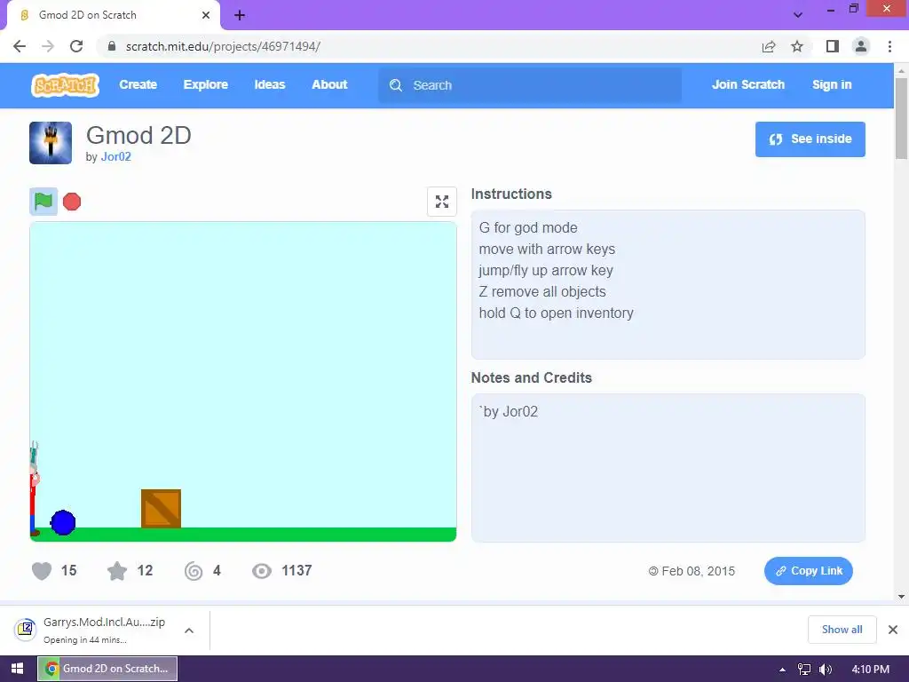Click the page vertical scrollbar
This screenshot has width=909, height=682.
pyautogui.click(x=901, y=118)
